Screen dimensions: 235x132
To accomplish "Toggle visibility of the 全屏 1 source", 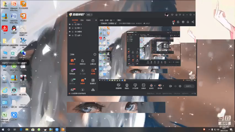I will [x=70, y=35].
